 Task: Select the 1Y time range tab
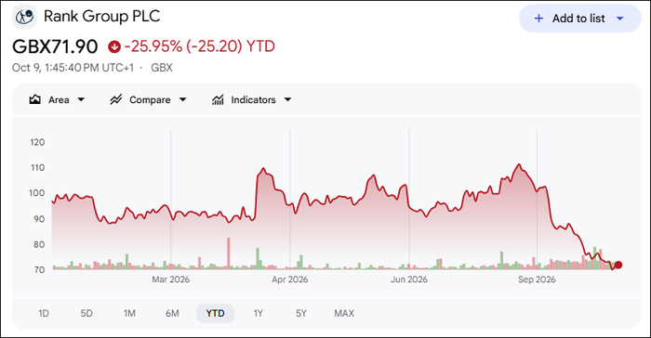pos(259,313)
